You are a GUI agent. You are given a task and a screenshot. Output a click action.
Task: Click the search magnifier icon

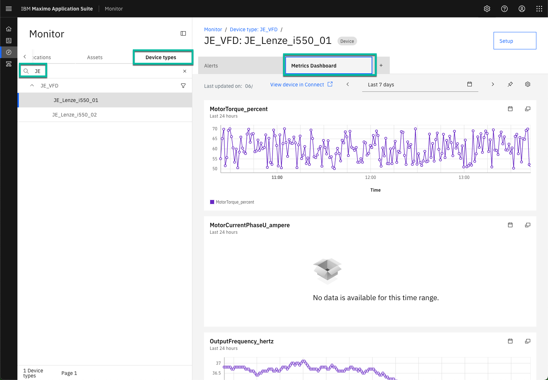tap(26, 71)
